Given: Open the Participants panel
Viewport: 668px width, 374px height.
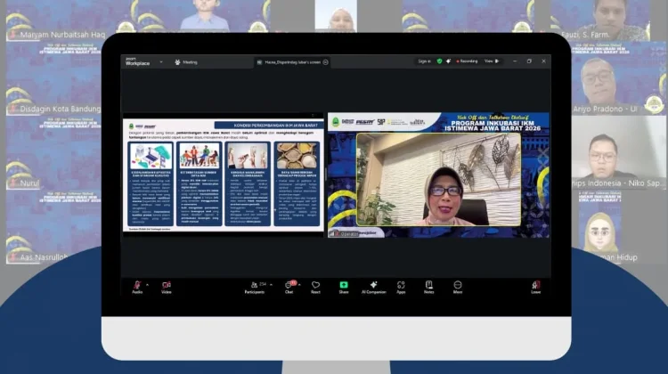Looking at the screenshot, I should click(254, 286).
